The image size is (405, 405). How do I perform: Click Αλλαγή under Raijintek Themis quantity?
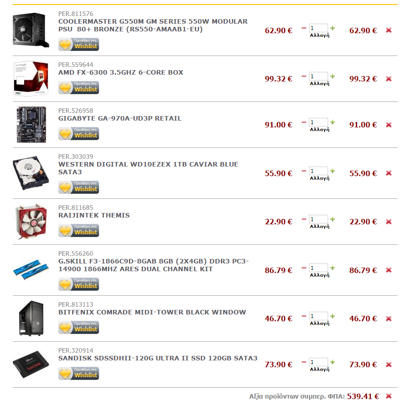coord(319,227)
